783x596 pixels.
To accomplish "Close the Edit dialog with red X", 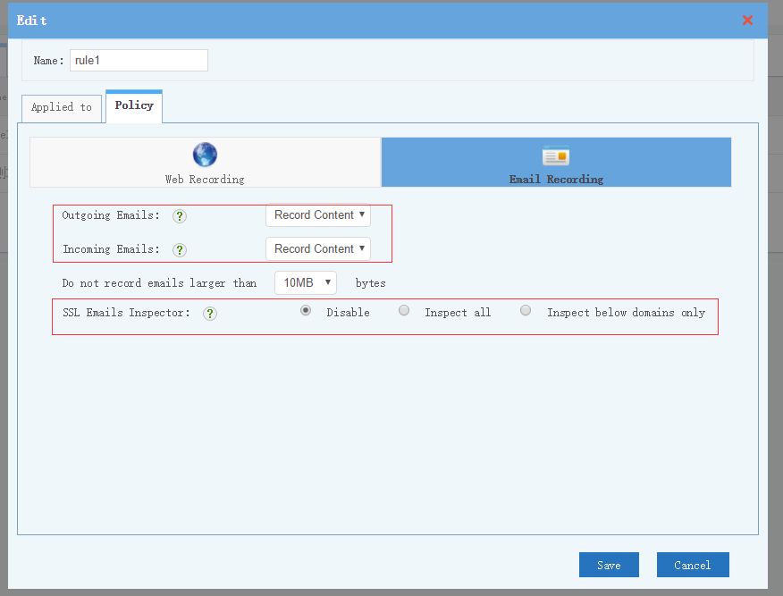I will click(747, 20).
